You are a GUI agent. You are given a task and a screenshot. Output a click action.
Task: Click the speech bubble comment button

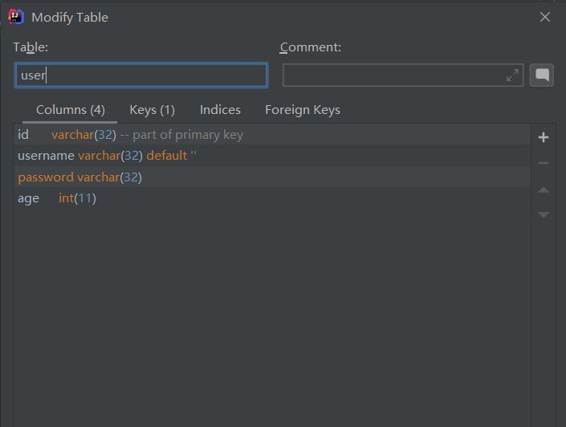pos(542,75)
